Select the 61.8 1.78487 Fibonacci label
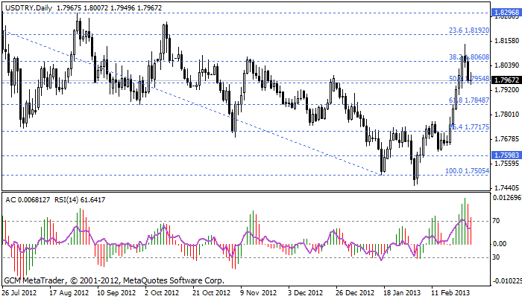This screenshot has height=299, width=522. [x=469, y=100]
